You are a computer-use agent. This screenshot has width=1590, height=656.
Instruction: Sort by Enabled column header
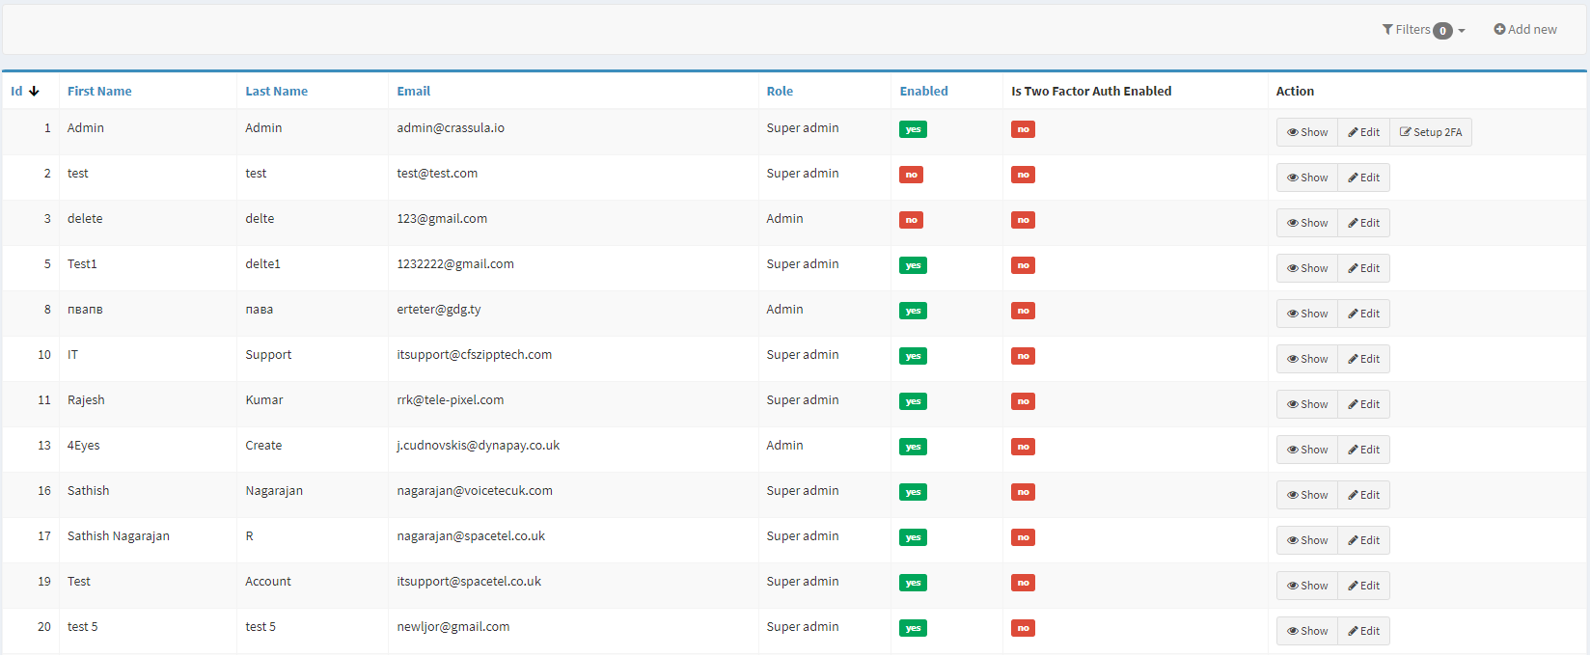923,92
